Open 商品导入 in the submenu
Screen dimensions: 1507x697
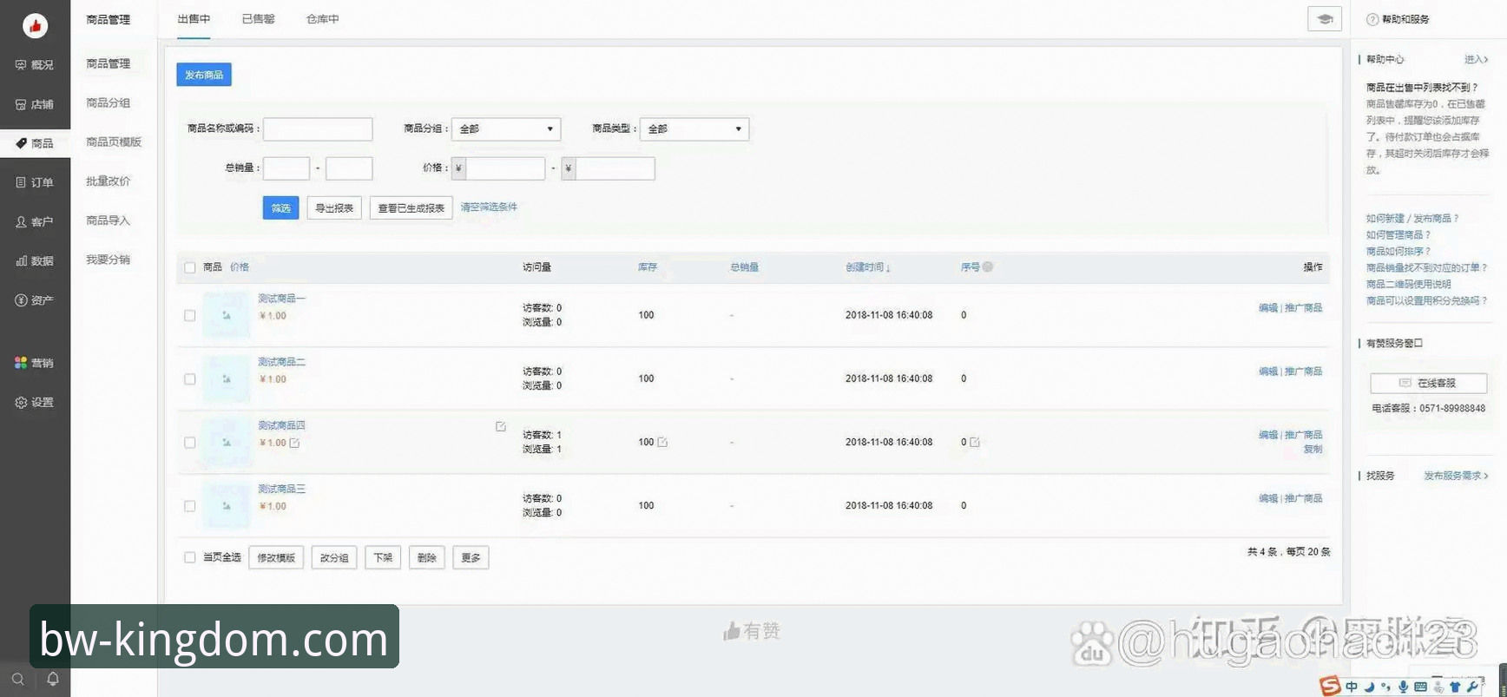pos(109,220)
